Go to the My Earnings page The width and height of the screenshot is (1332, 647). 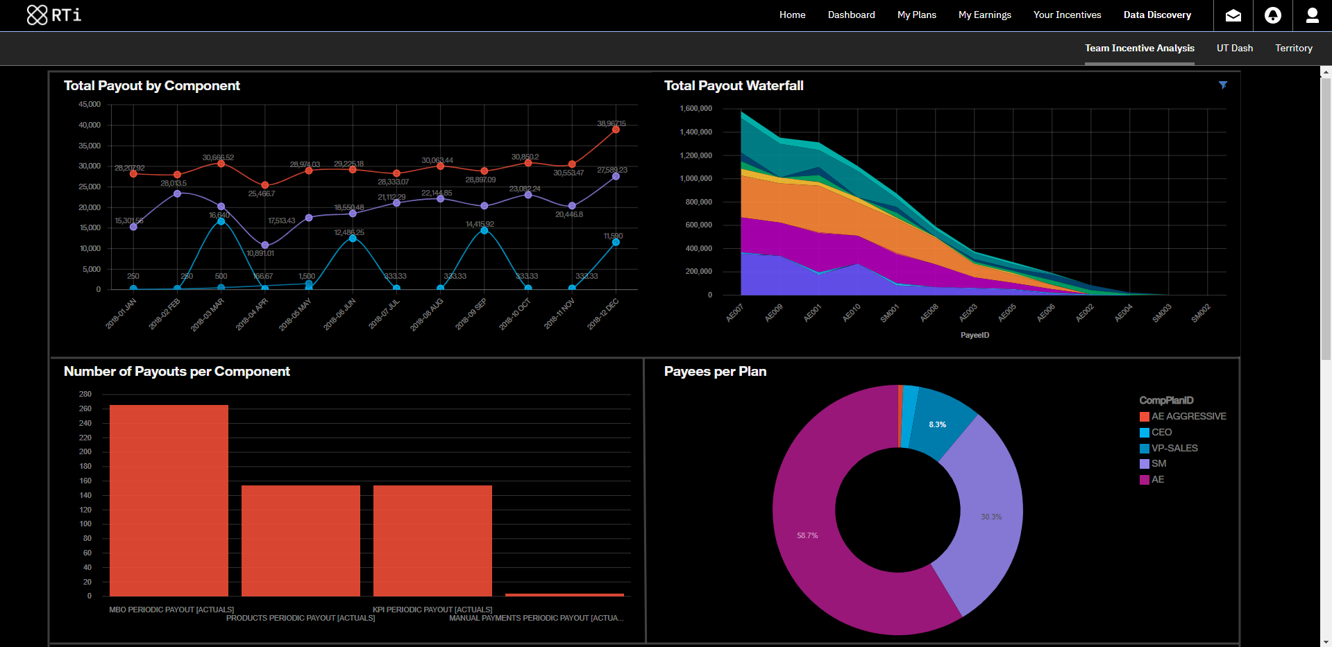984,15
